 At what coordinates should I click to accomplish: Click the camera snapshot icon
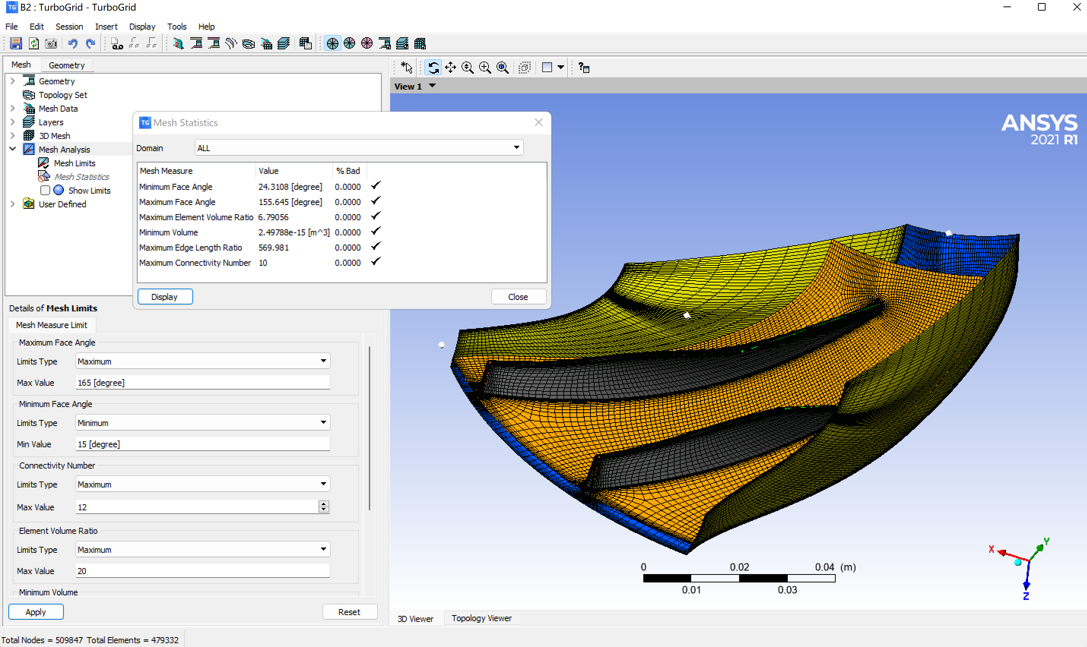[51, 43]
